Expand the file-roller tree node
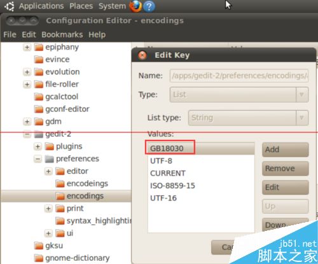Image resolution: width=318 pixels, height=264 pixels. coord(27,85)
